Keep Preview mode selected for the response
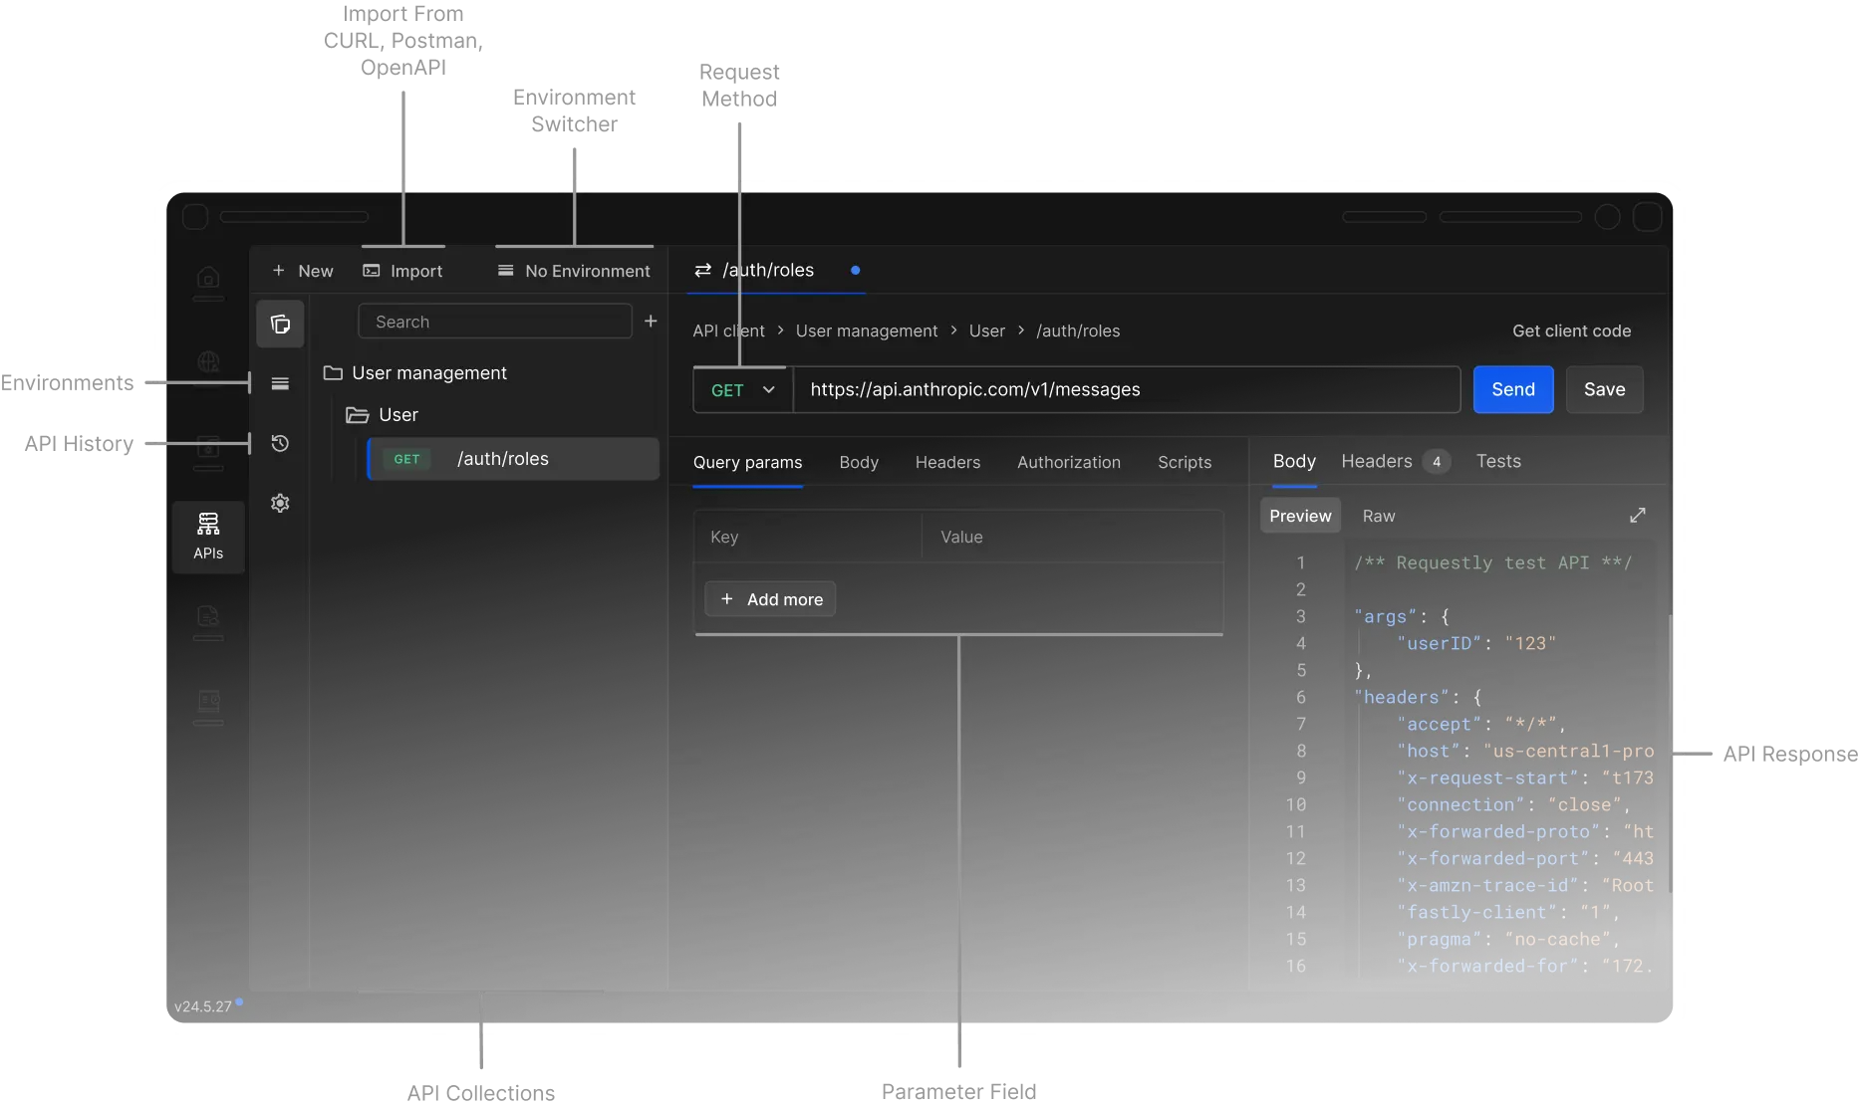Screen dimensions: 1859x1107 coord(1299,516)
